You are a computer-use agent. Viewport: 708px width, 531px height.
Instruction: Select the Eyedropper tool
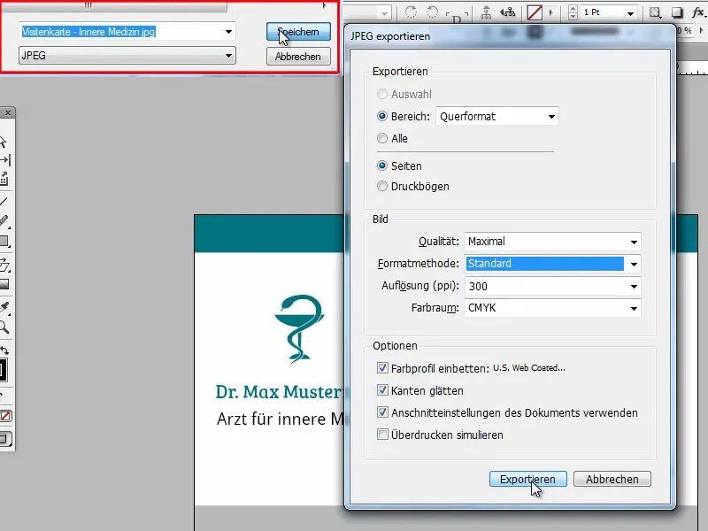(4, 307)
